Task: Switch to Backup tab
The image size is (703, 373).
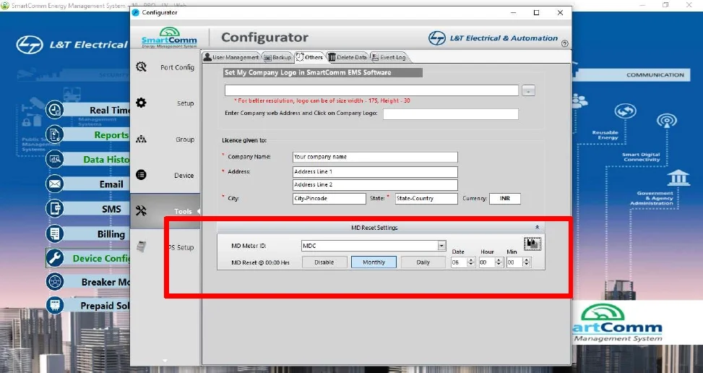Action: click(x=277, y=57)
